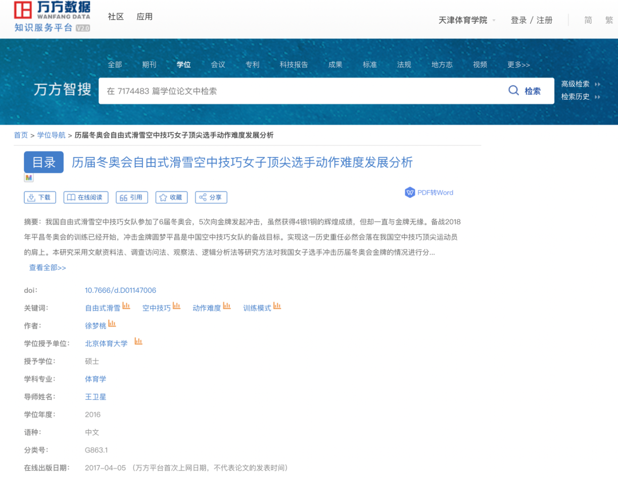Viewport: 618px width, 478px height.
Task: Select the 学位 search tab
Action: pos(183,65)
